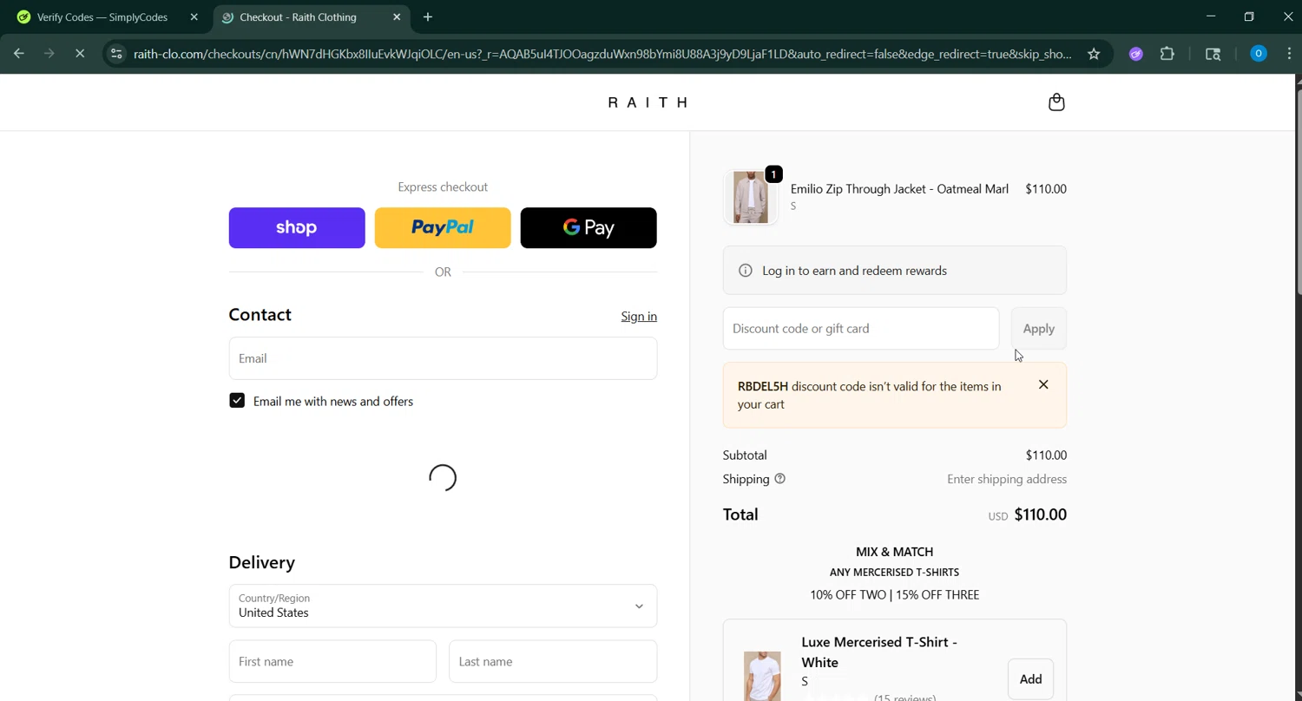
Task: Open the browser profile avatar
Action: pos(1258,54)
